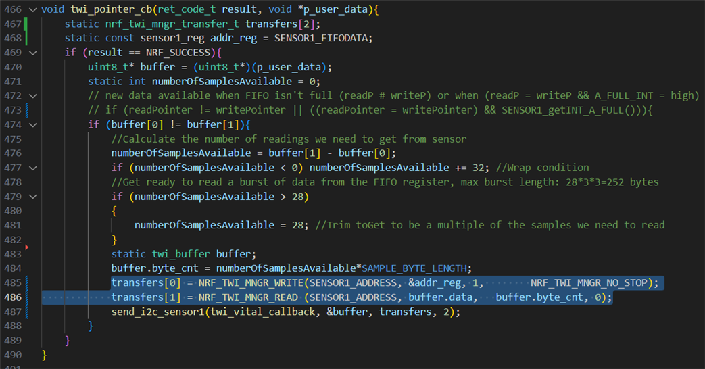Click the A_FULL_INT comment on line 472
The height and width of the screenshot is (369, 705).
click(x=624, y=96)
